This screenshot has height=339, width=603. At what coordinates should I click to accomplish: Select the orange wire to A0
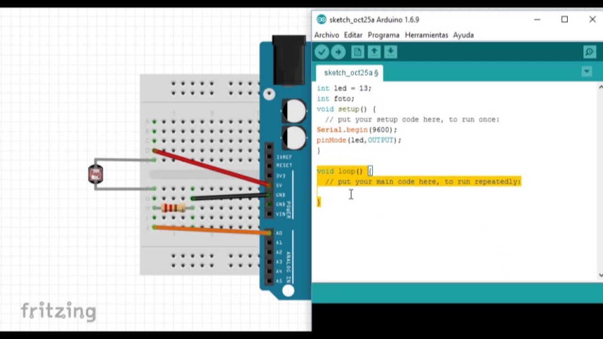tap(212, 230)
